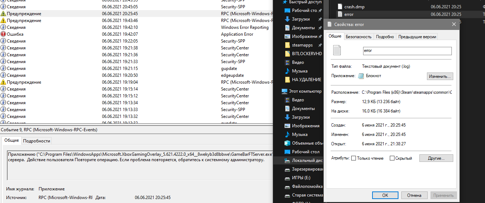Switch to the Безопасность tab

point(358,37)
